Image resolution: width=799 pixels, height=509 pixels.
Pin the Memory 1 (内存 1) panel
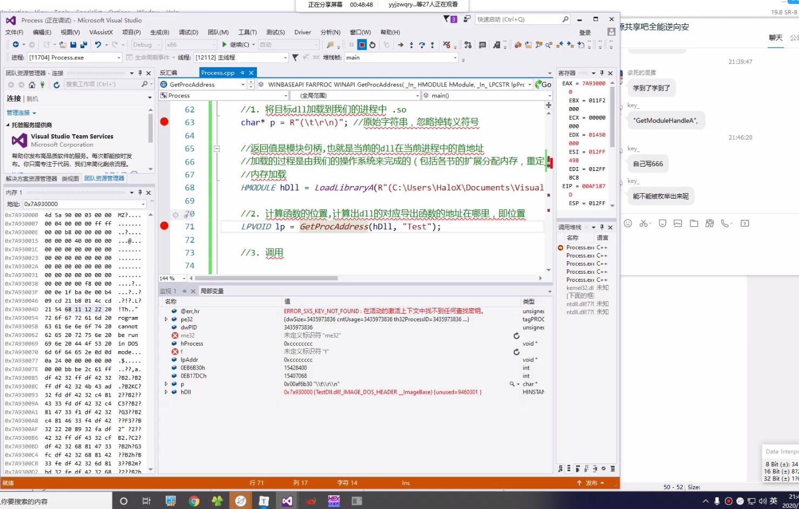pos(140,193)
